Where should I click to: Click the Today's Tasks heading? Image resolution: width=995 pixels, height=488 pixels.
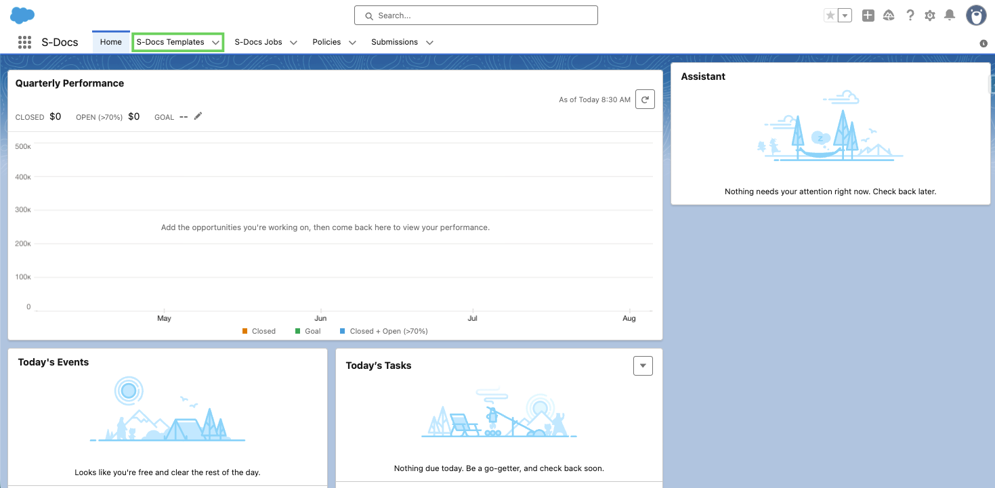(379, 365)
